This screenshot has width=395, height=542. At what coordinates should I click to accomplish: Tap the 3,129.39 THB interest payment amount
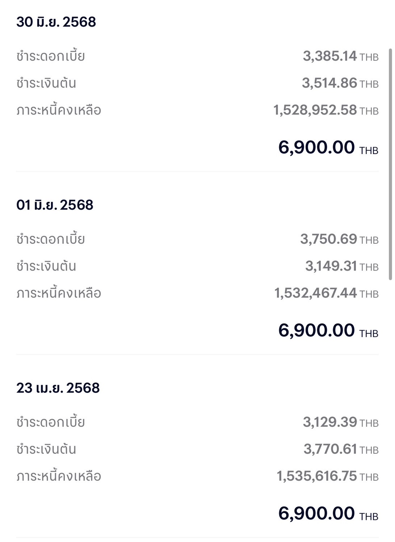tap(341, 422)
